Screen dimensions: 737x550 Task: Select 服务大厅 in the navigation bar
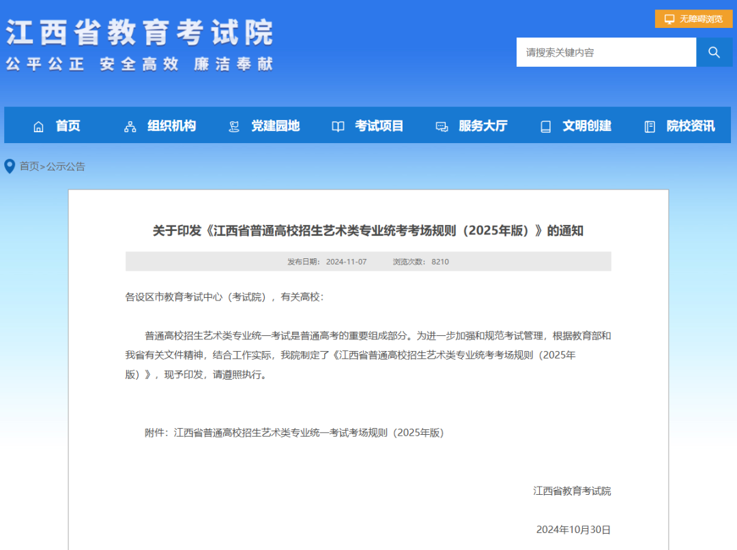[483, 126]
